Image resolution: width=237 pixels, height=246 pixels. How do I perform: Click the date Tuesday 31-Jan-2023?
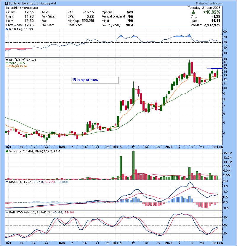tap(204, 8)
